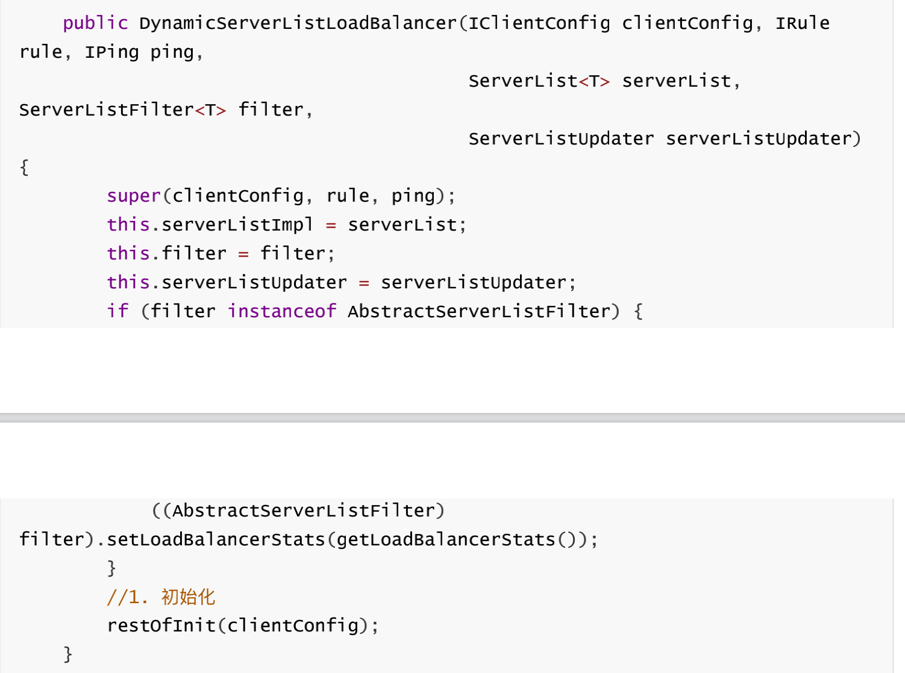Screen dimensions: 905x673
Task: Click the 'public' keyword in the constructor signature
Action: pyautogui.click(x=95, y=23)
